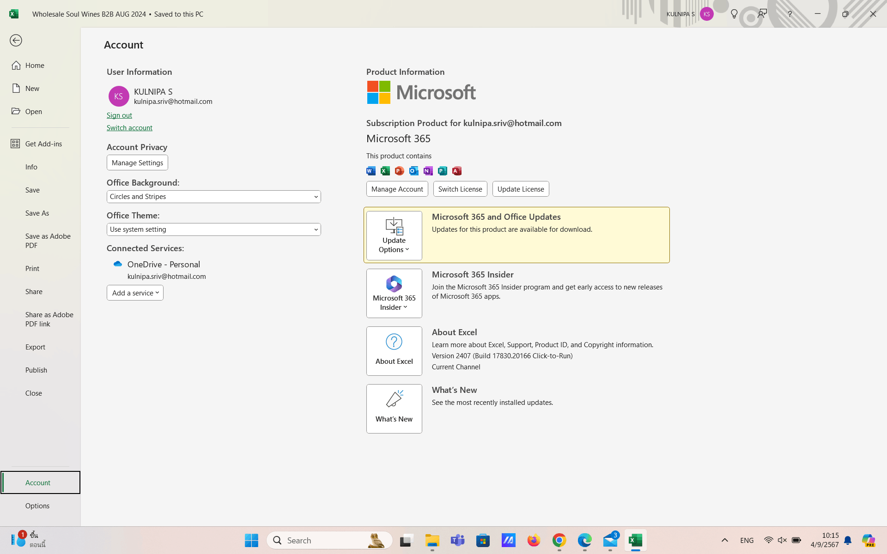Viewport: 887px width, 554px height.
Task: Open Office Background dropdown showing Circles and Stripes
Action: (213, 197)
